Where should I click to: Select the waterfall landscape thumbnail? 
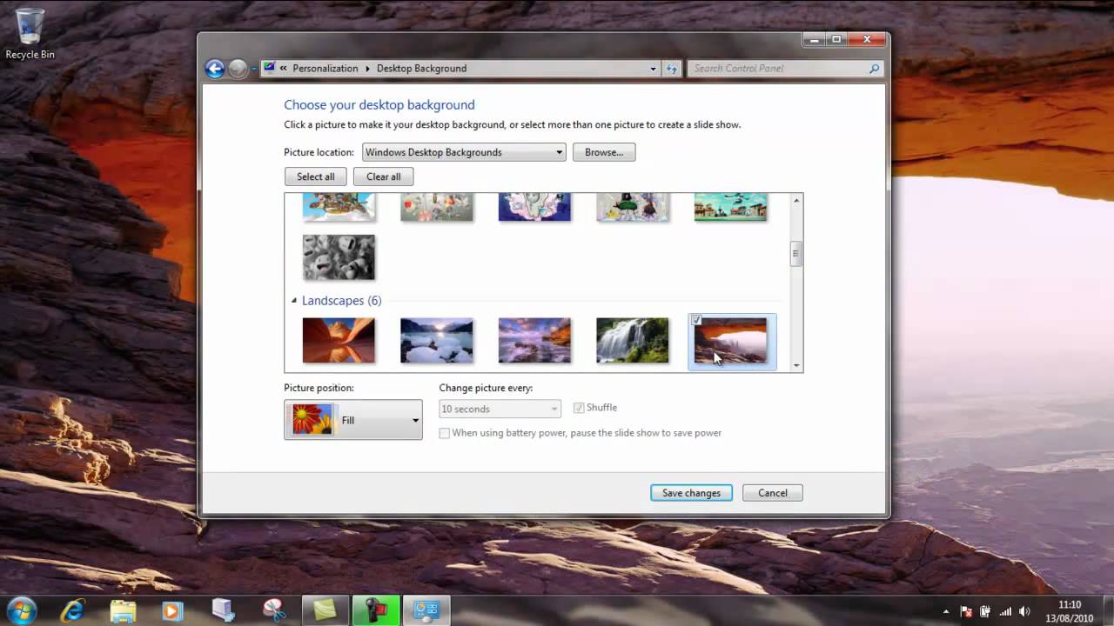[633, 340]
